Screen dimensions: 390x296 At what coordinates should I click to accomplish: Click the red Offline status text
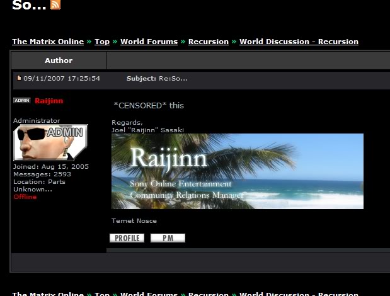tap(25, 197)
